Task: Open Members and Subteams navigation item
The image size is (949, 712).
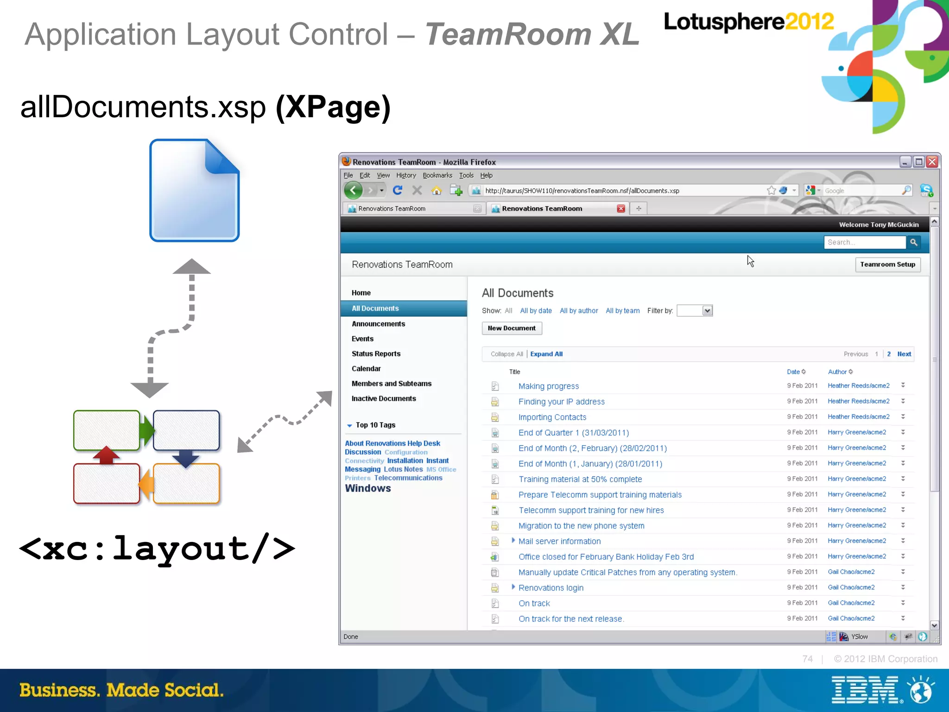Action: tap(392, 384)
